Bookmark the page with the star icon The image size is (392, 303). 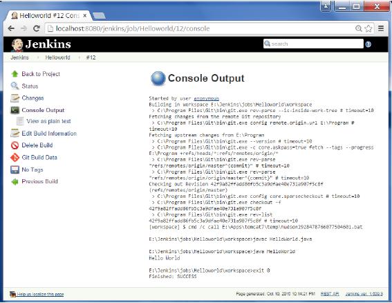368,28
